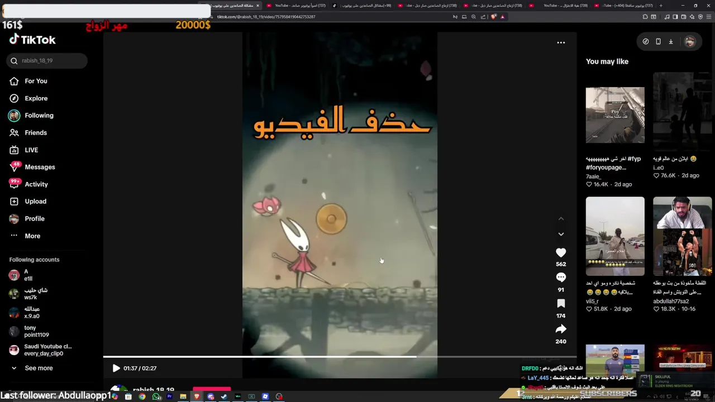The width and height of the screenshot is (715, 402).
Task: Expand See more following accounts
Action: click(x=39, y=368)
